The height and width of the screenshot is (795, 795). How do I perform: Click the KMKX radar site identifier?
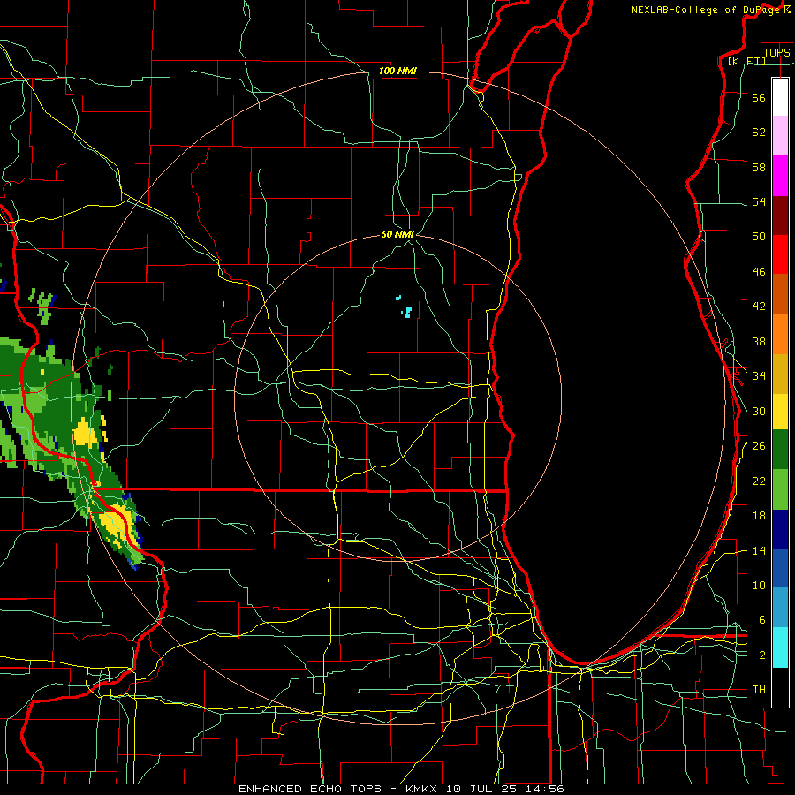[x=423, y=789]
